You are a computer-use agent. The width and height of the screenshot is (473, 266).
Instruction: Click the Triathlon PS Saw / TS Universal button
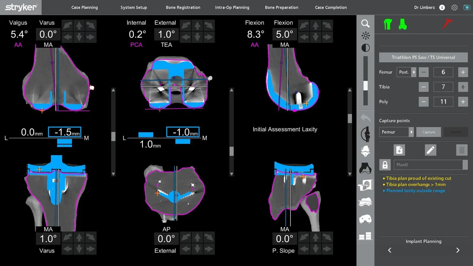(423, 57)
